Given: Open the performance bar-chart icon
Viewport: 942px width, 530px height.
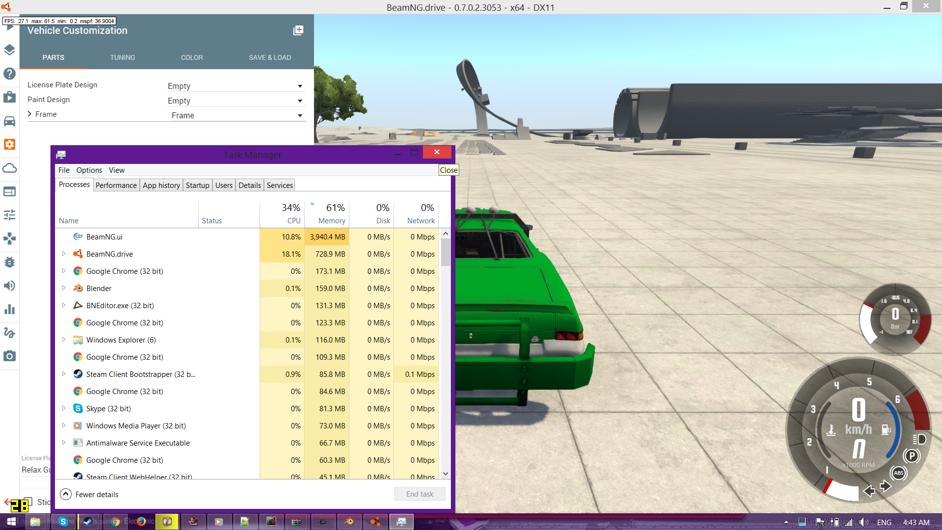Looking at the screenshot, I should 9,309.
